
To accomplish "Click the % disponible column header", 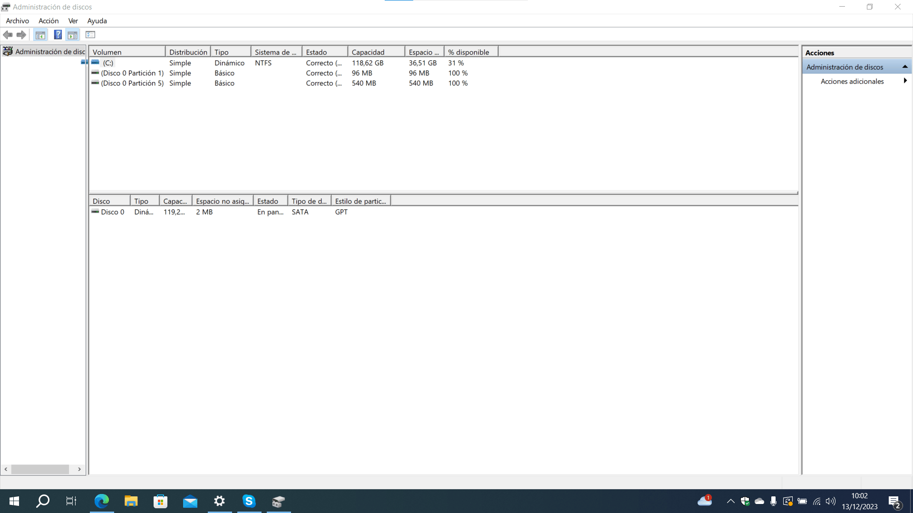I will tap(470, 52).
